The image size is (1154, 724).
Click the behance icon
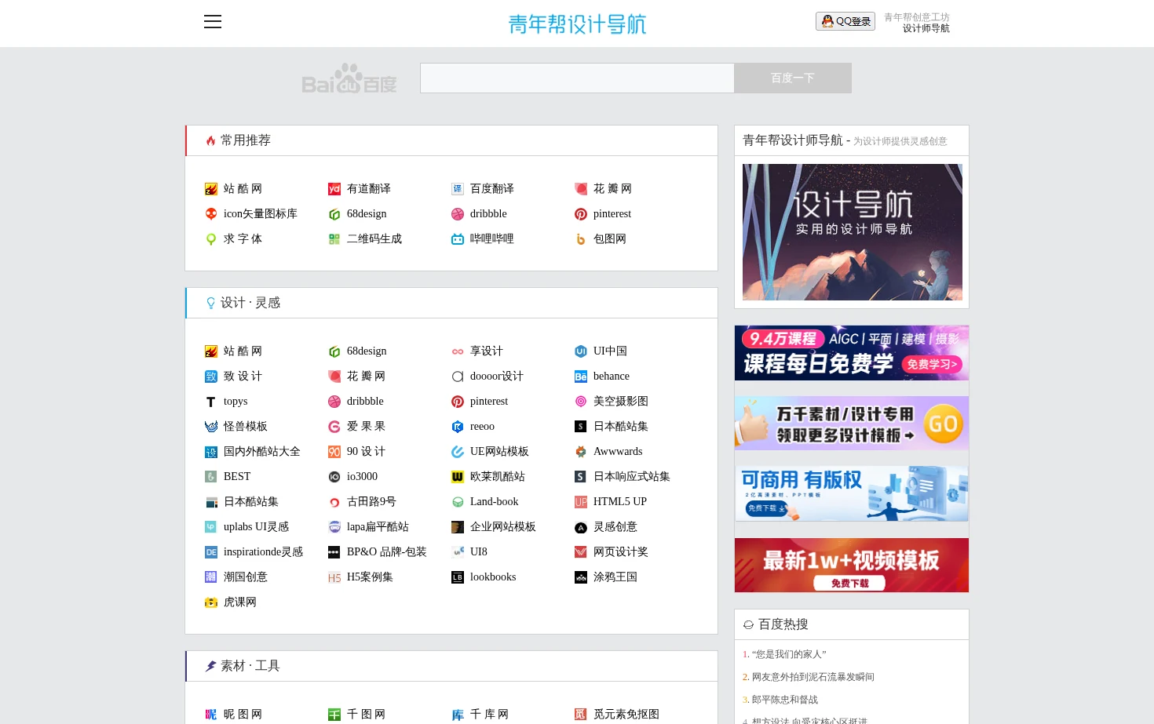(x=581, y=377)
